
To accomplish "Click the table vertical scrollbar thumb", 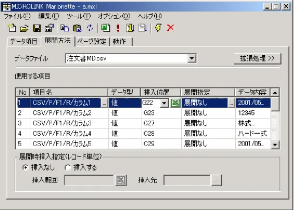I will 275,104.
